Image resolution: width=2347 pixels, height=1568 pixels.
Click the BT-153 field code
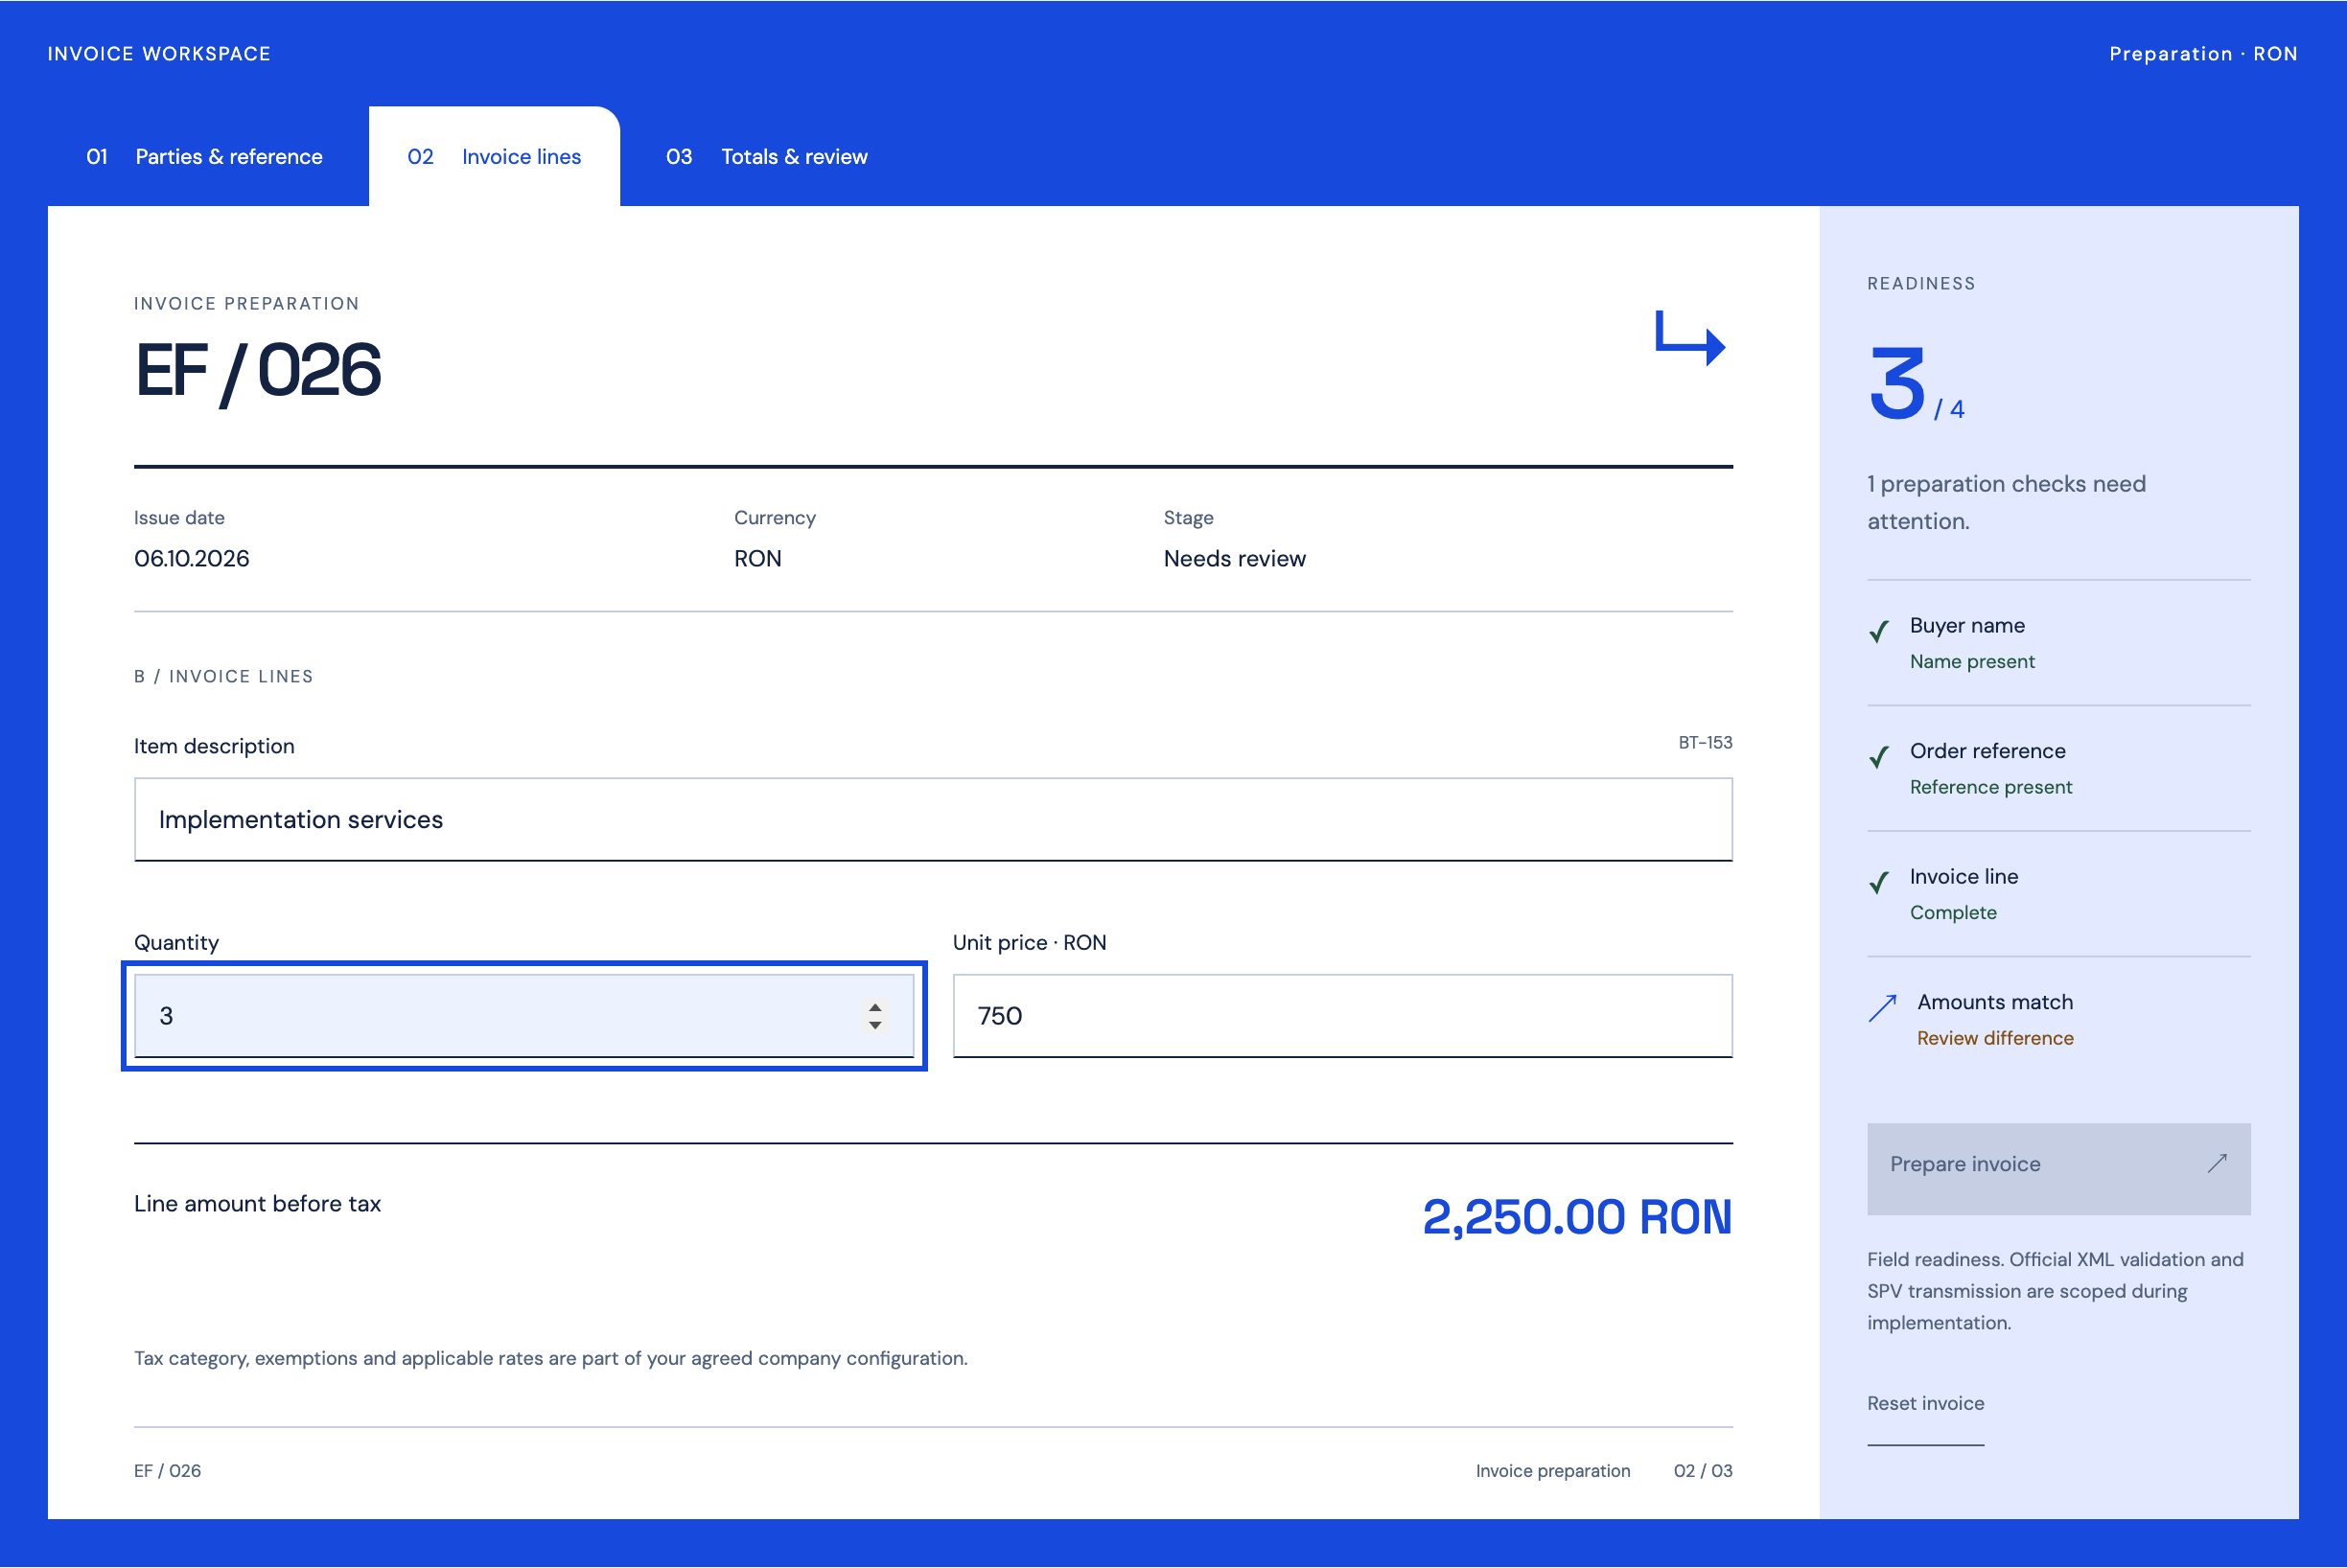coord(1705,743)
